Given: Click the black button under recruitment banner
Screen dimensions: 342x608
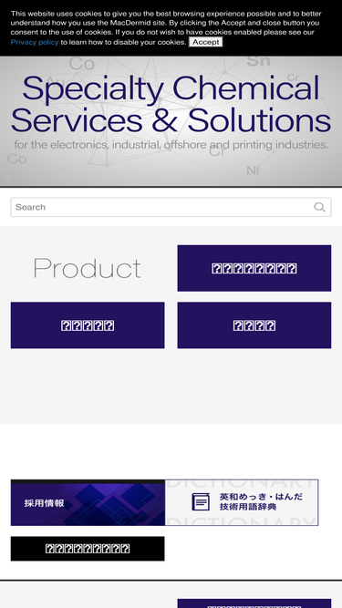Looking at the screenshot, I should click(x=88, y=549).
